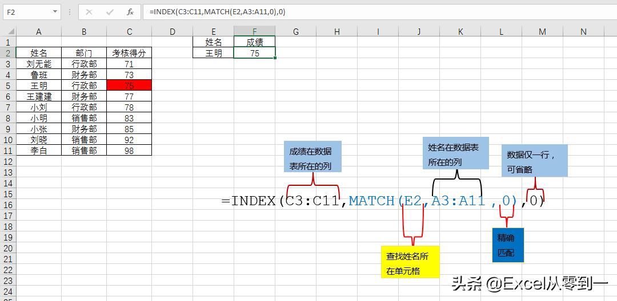The image size is (617, 301).
Task: Click the cell containing 小明
Action: click(39, 118)
